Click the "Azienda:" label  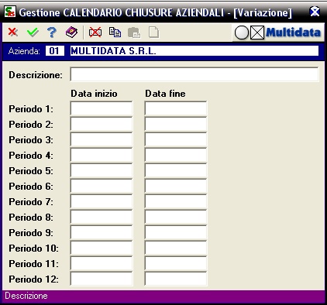[24, 51]
